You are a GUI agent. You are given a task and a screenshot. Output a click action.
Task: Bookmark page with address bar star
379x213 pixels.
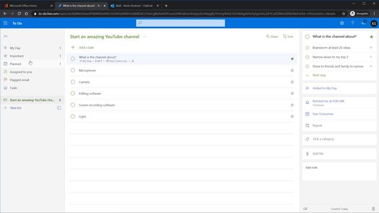click(343, 14)
